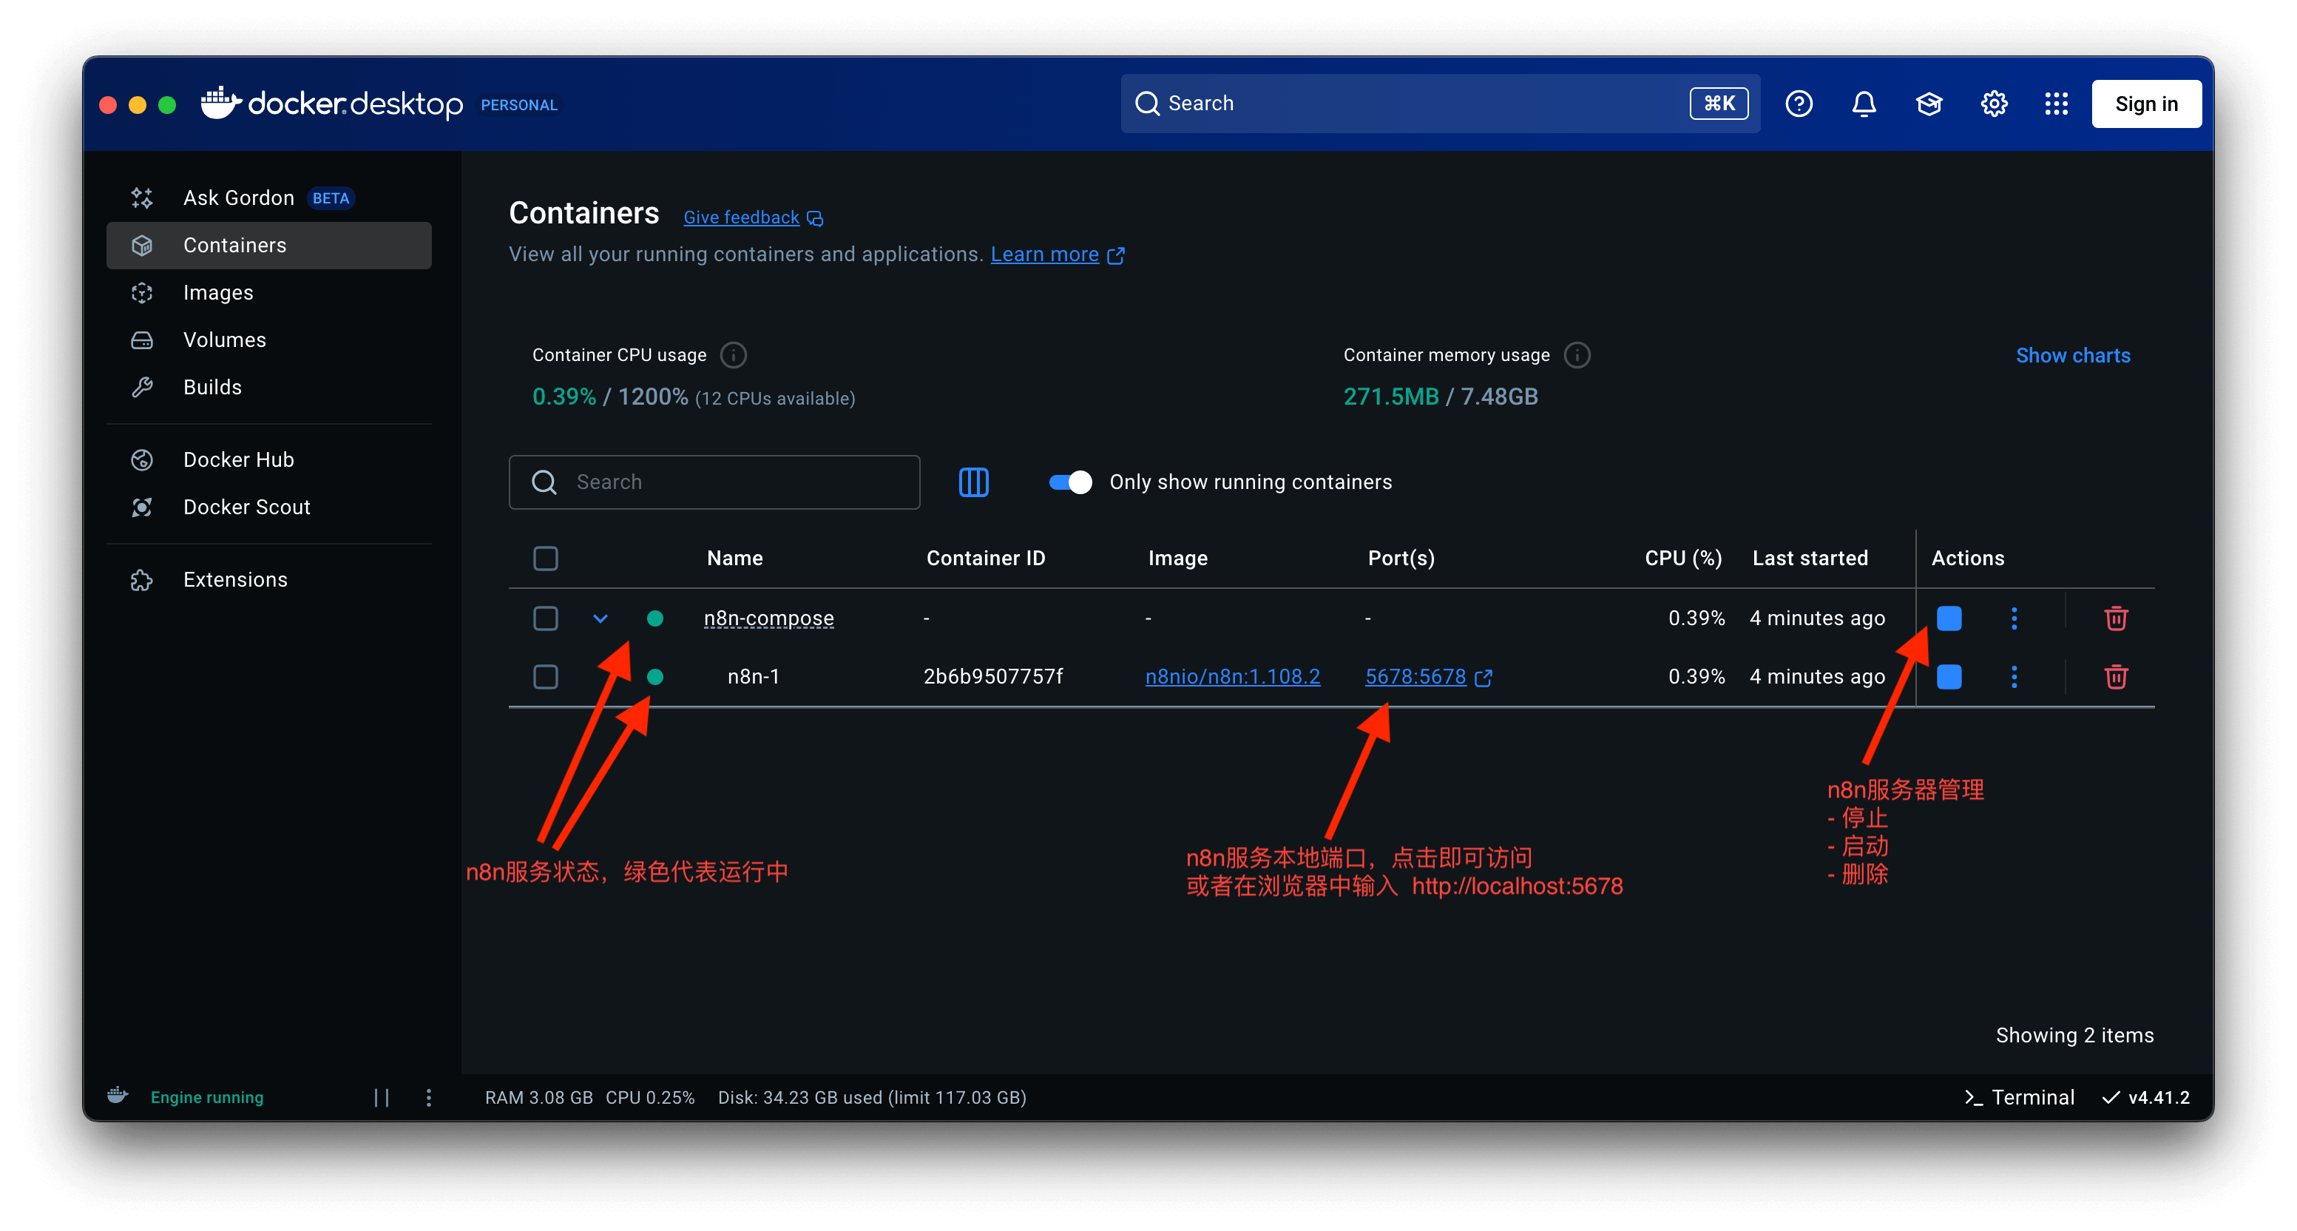Open Ask Gordon in the sidebar
Viewport: 2297px width, 1231px height.
(x=238, y=197)
